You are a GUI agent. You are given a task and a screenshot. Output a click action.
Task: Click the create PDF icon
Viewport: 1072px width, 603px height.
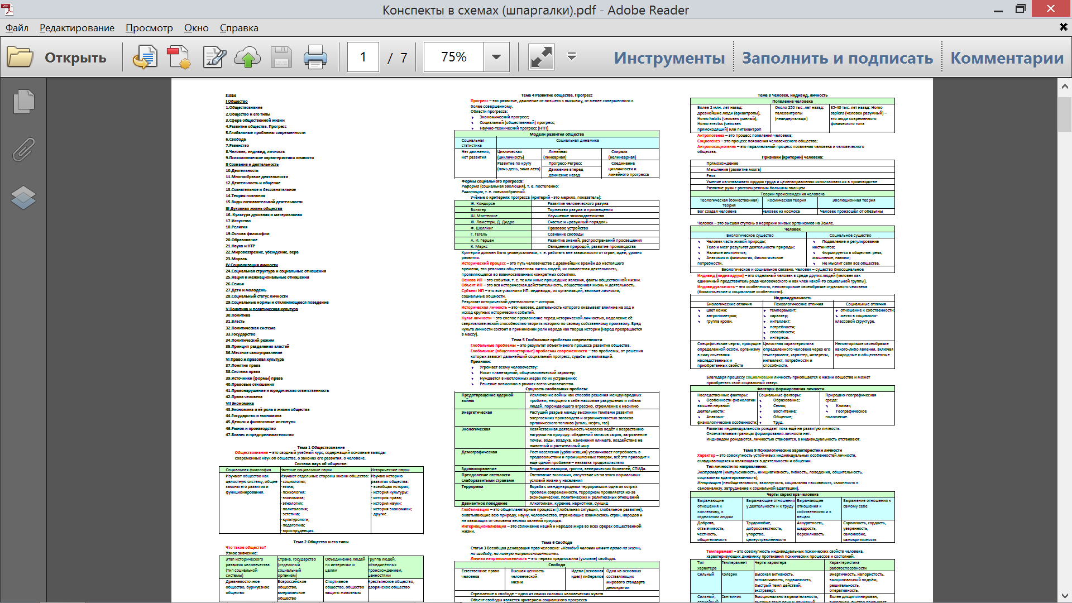point(179,57)
